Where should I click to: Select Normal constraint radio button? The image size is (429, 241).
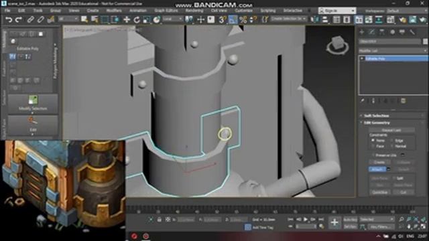pos(391,147)
